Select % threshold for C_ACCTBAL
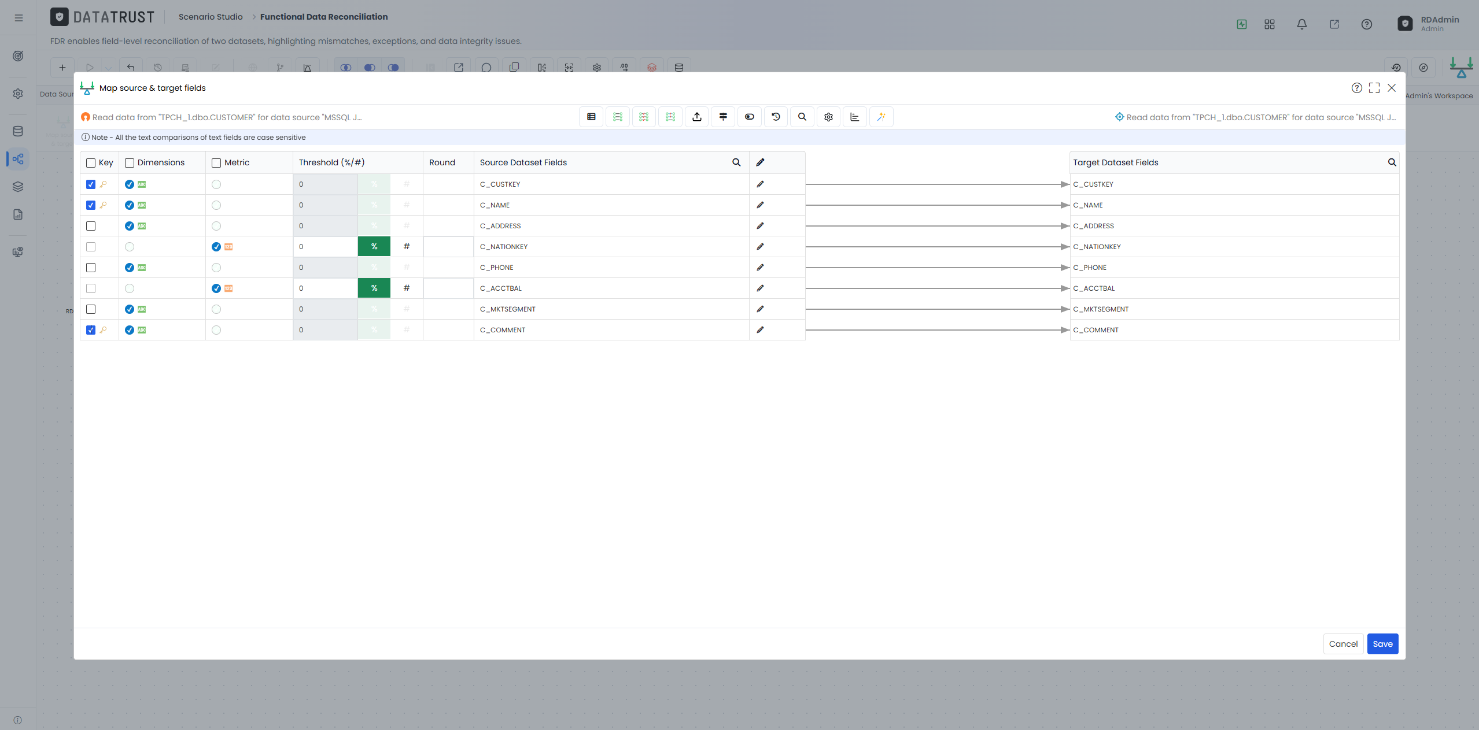 point(374,288)
